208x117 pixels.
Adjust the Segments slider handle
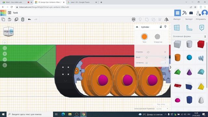(147, 63)
